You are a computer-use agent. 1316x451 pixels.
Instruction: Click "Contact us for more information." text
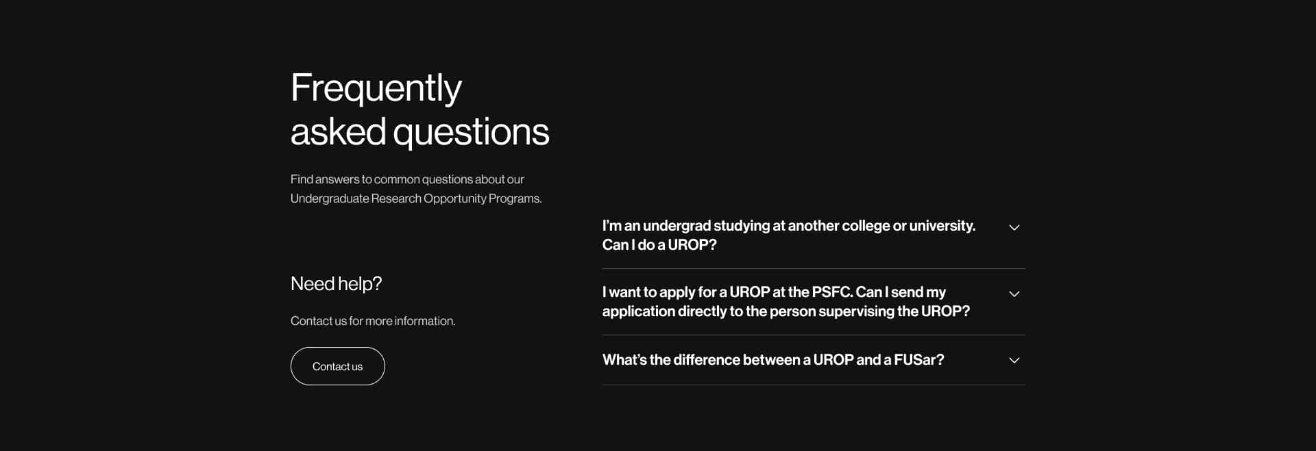[373, 321]
